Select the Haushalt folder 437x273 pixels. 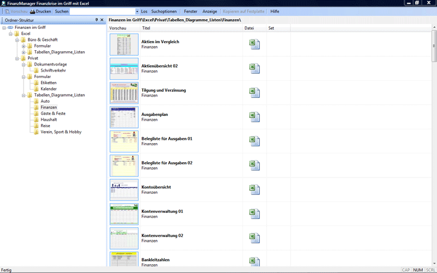pos(49,120)
